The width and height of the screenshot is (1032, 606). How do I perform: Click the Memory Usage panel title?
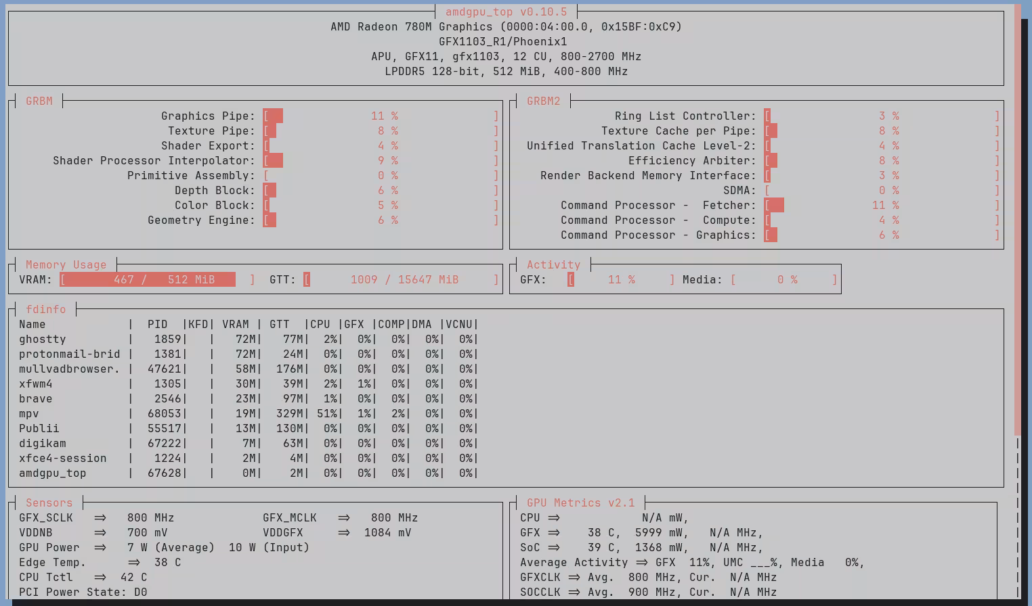66,265
